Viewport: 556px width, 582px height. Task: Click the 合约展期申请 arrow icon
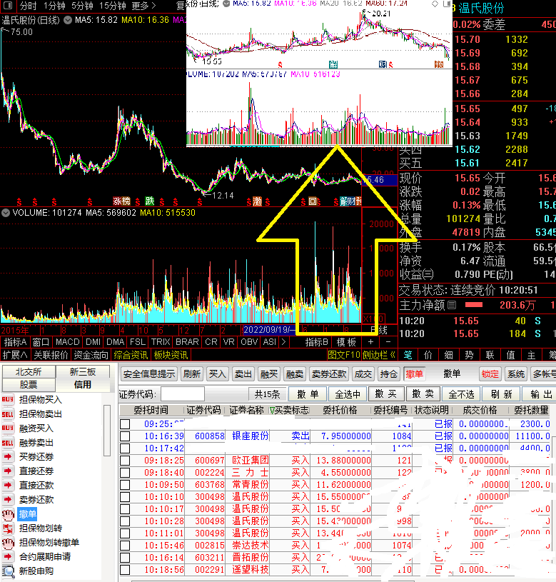click(x=8, y=556)
